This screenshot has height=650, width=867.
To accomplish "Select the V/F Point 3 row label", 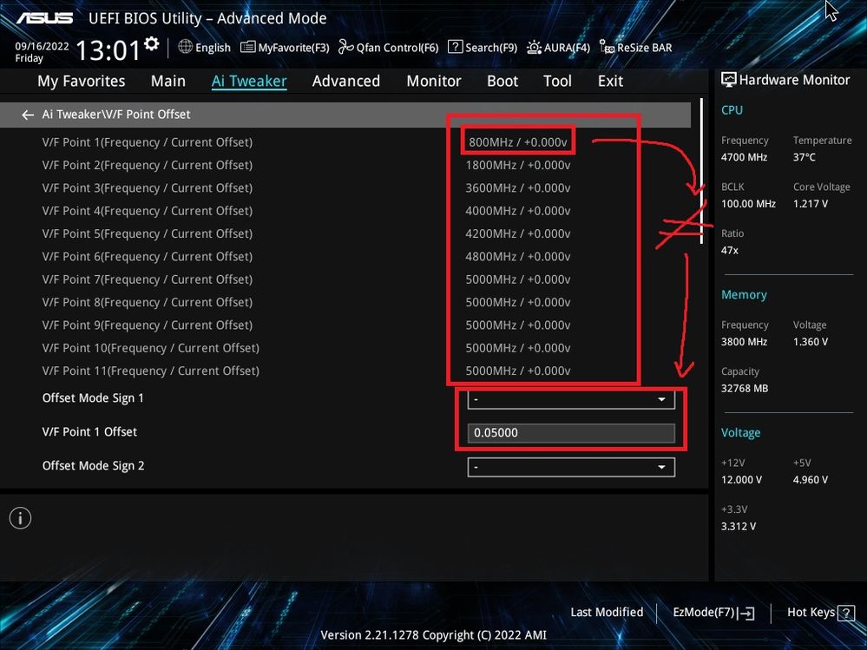I will point(147,188).
